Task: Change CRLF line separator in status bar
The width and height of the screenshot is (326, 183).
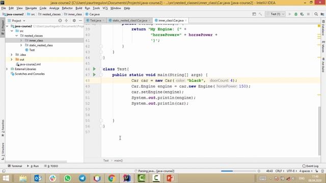Action: pyautogui.click(x=280, y=171)
